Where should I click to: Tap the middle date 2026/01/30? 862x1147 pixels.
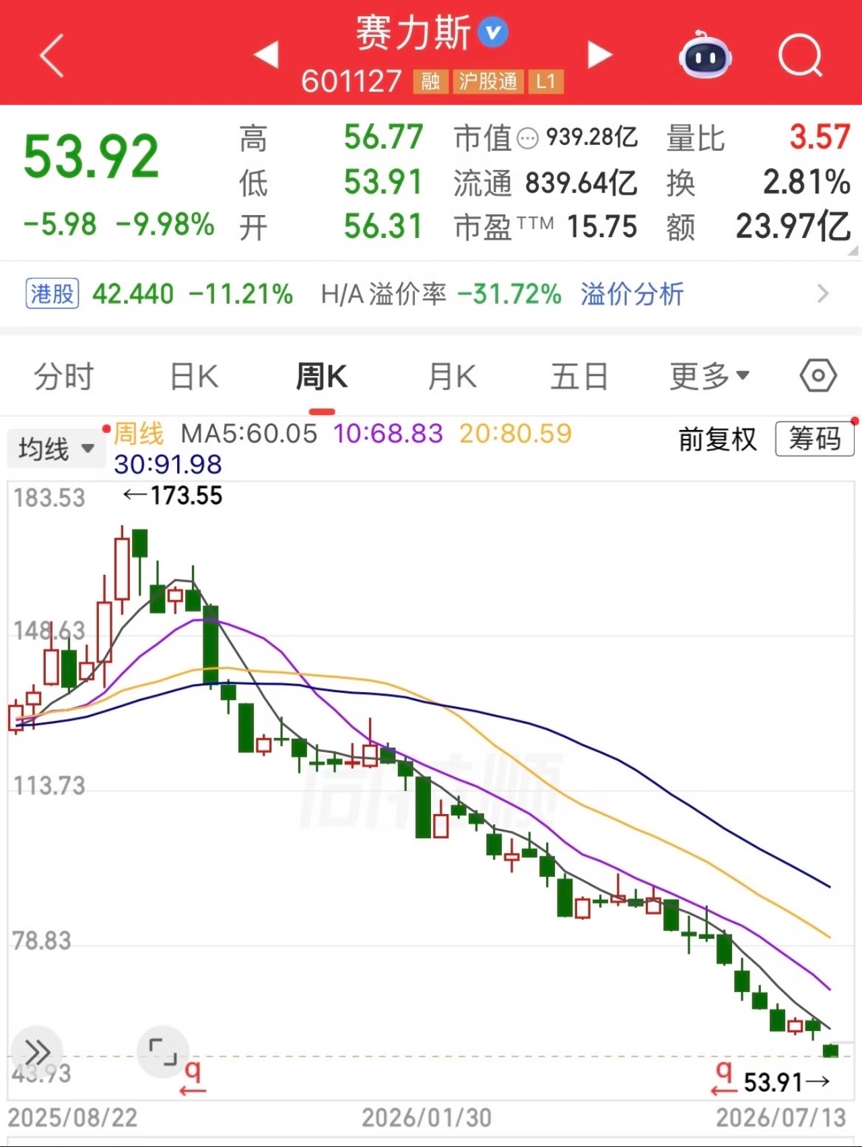click(426, 1118)
